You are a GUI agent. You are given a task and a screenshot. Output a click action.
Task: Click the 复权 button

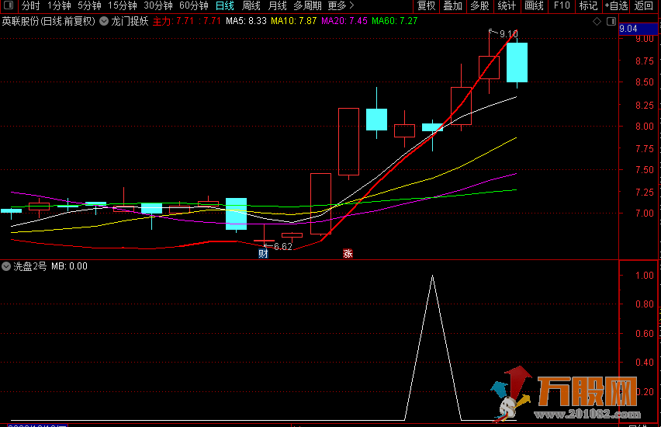(426, 5)
